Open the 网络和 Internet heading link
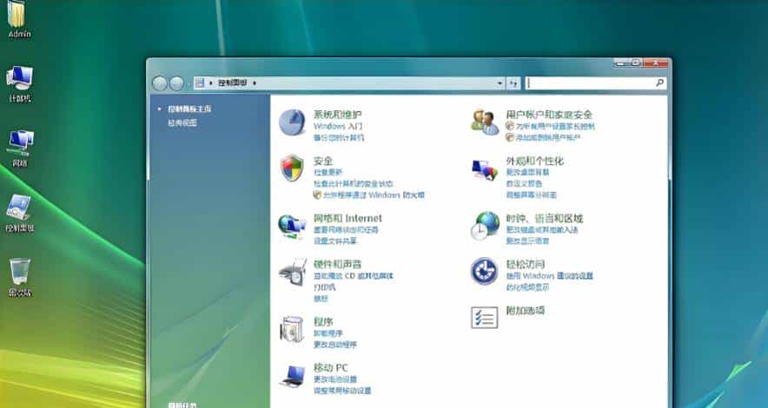 348,218
